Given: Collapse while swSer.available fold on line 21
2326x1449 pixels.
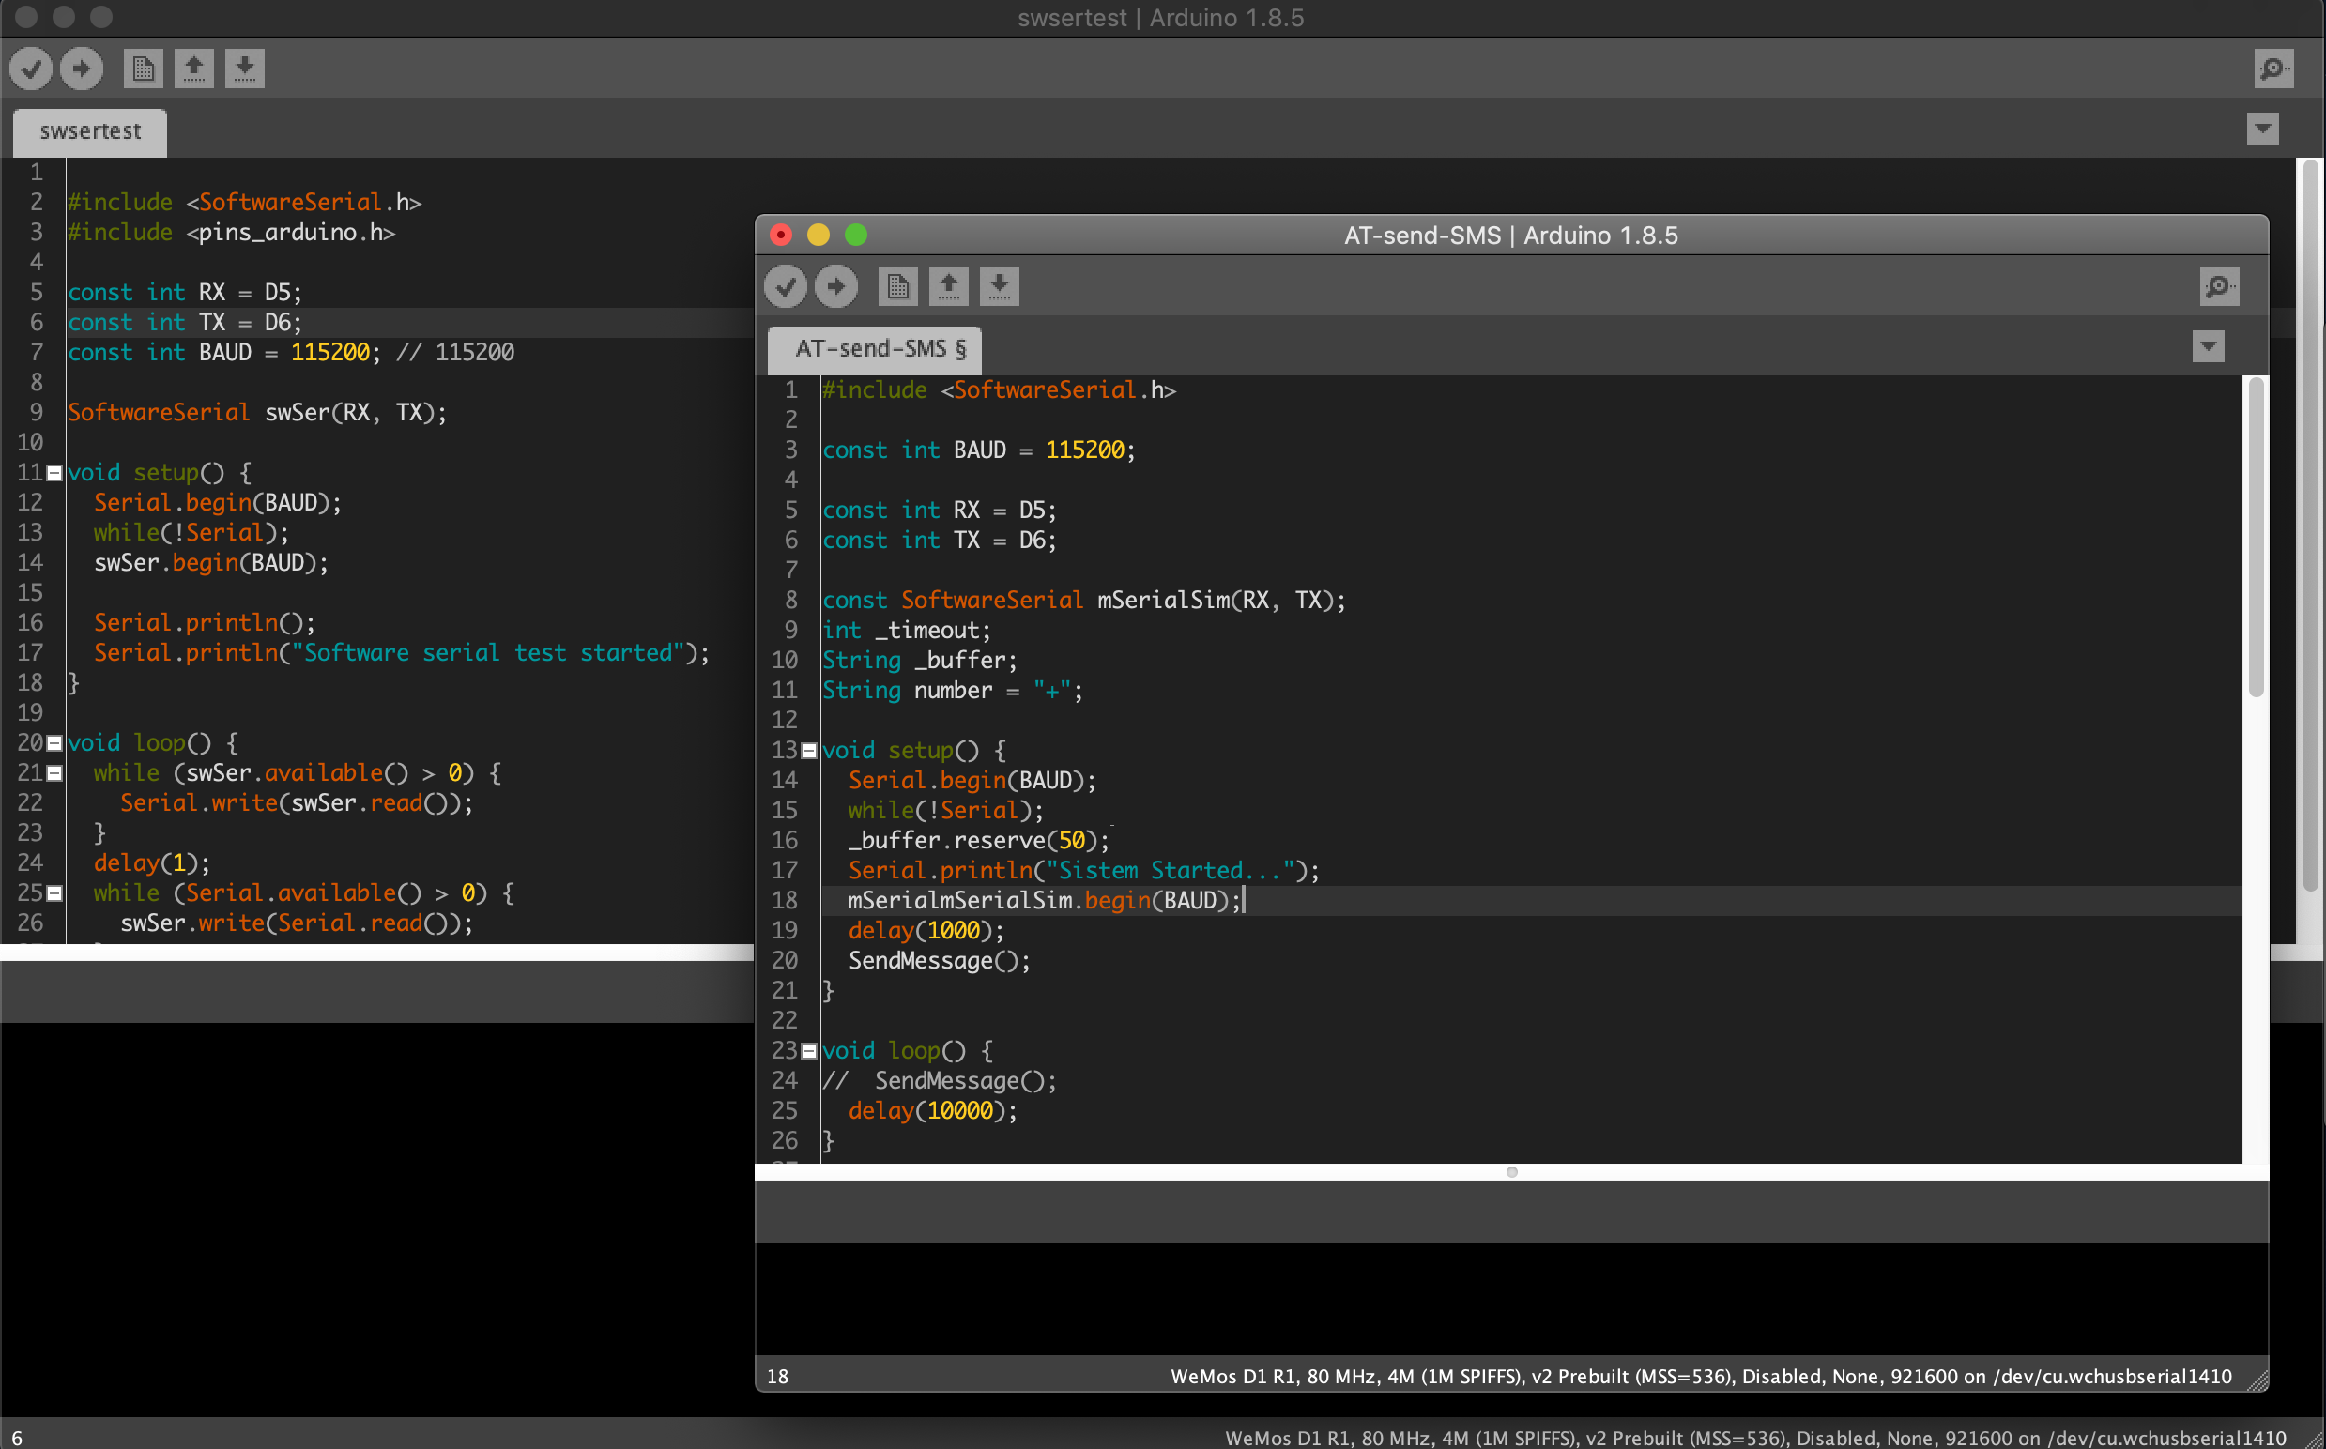Looking at the screenshot, I should click(54, 773).
